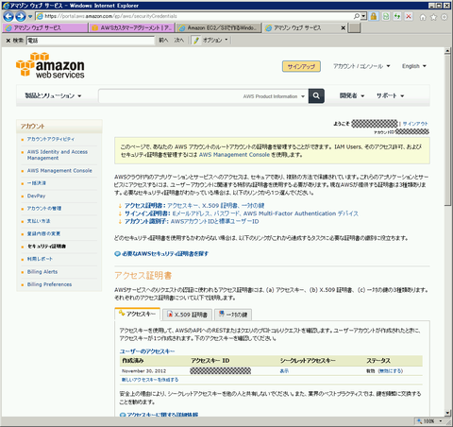
Task: Select the 一対の鍵 tab
Action: (x=233, y=315)
